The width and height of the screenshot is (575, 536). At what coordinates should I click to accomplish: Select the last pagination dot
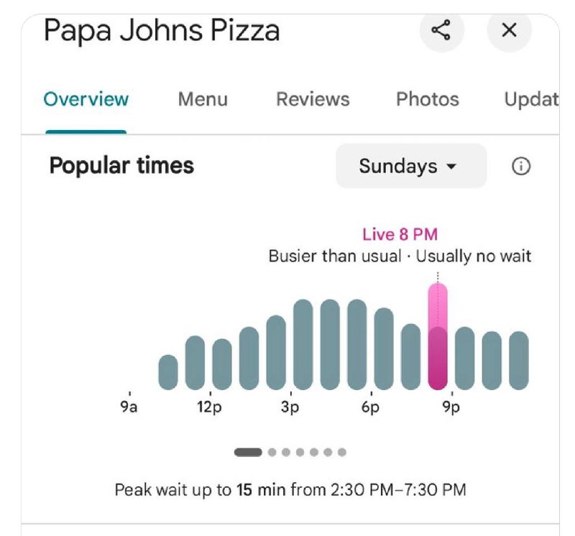click(x=342, y=453)
